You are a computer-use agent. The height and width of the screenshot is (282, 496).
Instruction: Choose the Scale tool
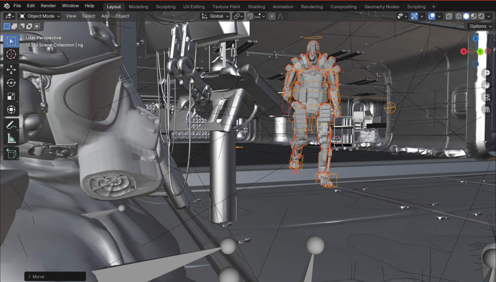(x=12, y=96)
